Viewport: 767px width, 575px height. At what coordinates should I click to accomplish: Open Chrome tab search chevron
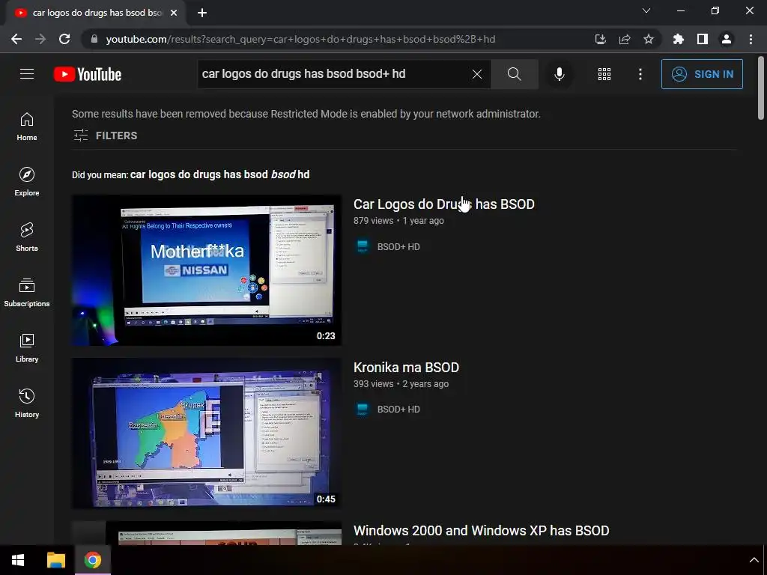click(646, 10)
